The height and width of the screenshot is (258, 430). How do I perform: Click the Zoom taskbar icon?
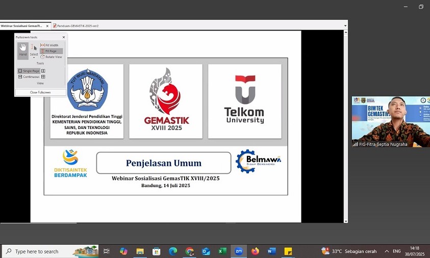tap(239, 251)
